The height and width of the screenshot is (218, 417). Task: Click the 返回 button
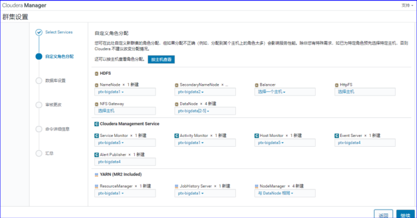[x=383, y=215]
